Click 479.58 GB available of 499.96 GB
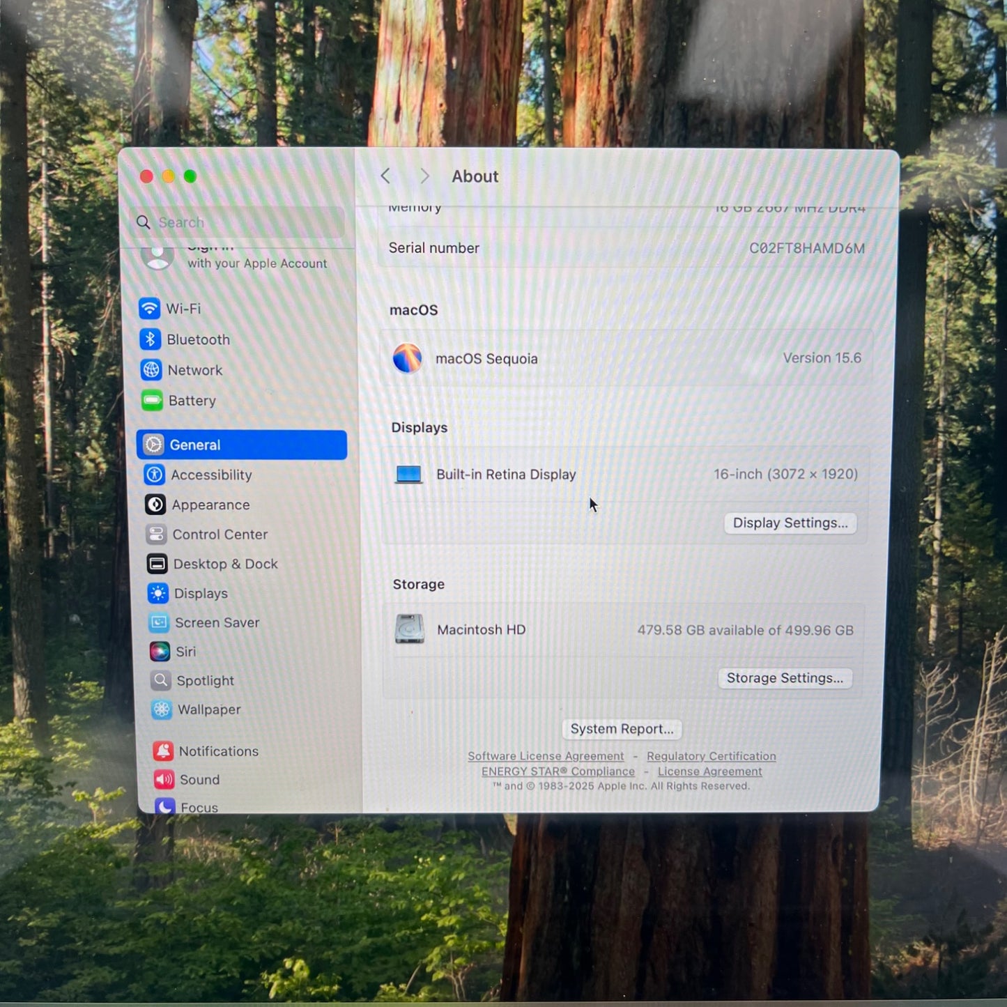1007x1007 pixels. 745,631
